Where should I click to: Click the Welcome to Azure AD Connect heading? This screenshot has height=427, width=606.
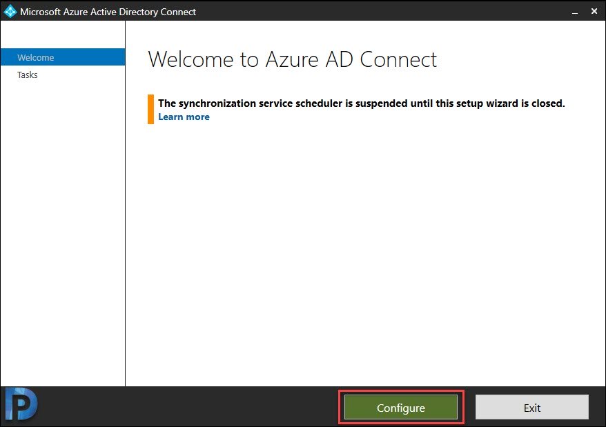click(x=292, y=59)
